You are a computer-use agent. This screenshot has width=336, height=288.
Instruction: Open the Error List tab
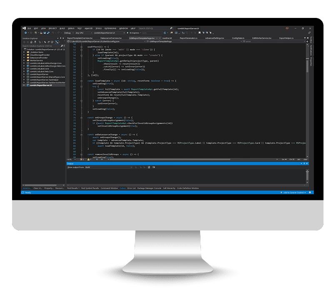pos(132,188)
